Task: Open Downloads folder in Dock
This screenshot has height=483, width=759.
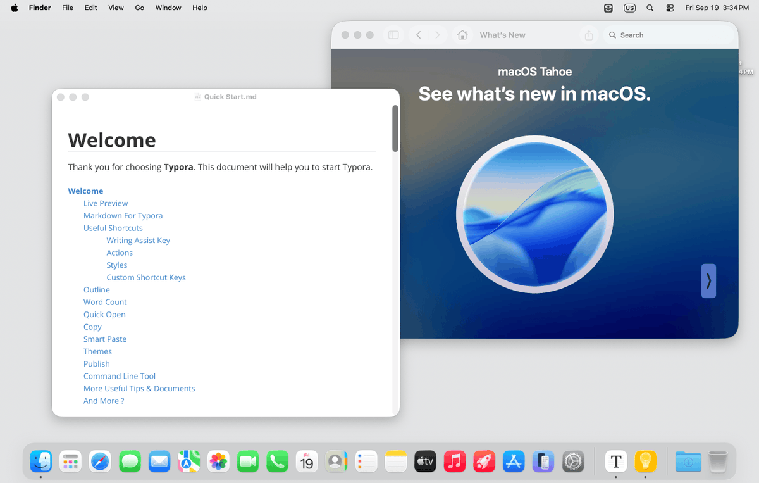Action: pos(688,461)
